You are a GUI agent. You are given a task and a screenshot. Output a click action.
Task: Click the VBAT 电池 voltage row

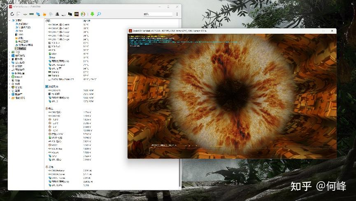point(70,138)
